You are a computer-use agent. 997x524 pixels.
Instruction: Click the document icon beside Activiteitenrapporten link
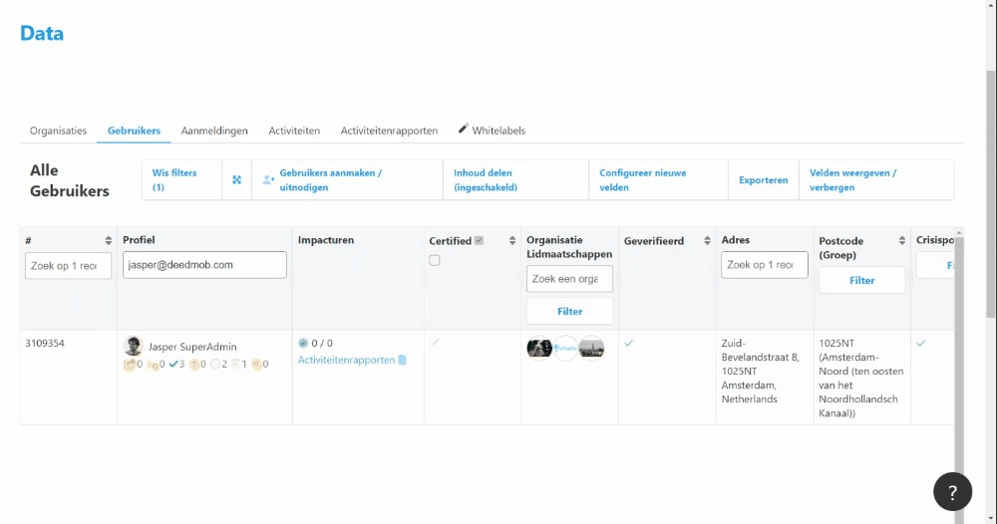(403, 360)
